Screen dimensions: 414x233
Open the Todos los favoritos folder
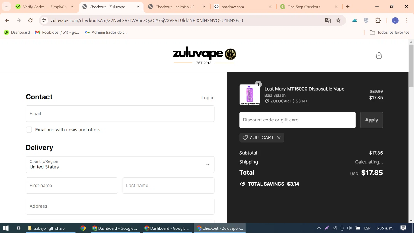(x=389, y=32)
